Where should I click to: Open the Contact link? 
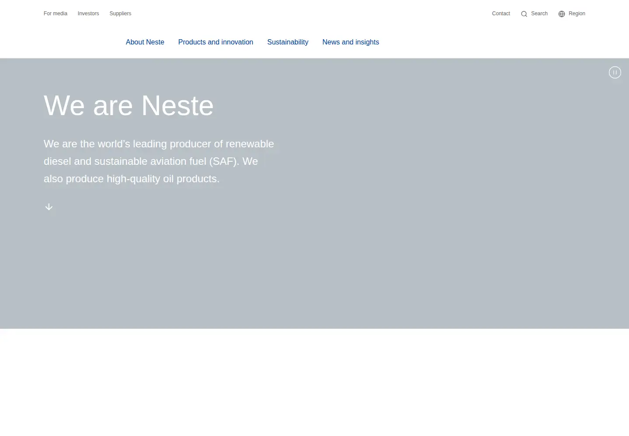coord(501,14)
